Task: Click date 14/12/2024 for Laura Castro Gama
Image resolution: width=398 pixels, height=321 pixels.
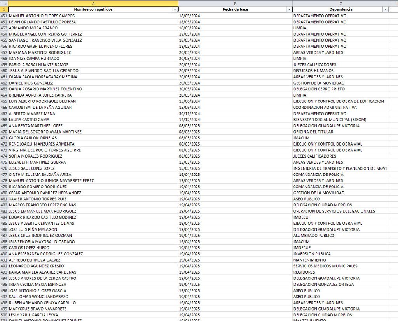Action: (x=235, y=120)
